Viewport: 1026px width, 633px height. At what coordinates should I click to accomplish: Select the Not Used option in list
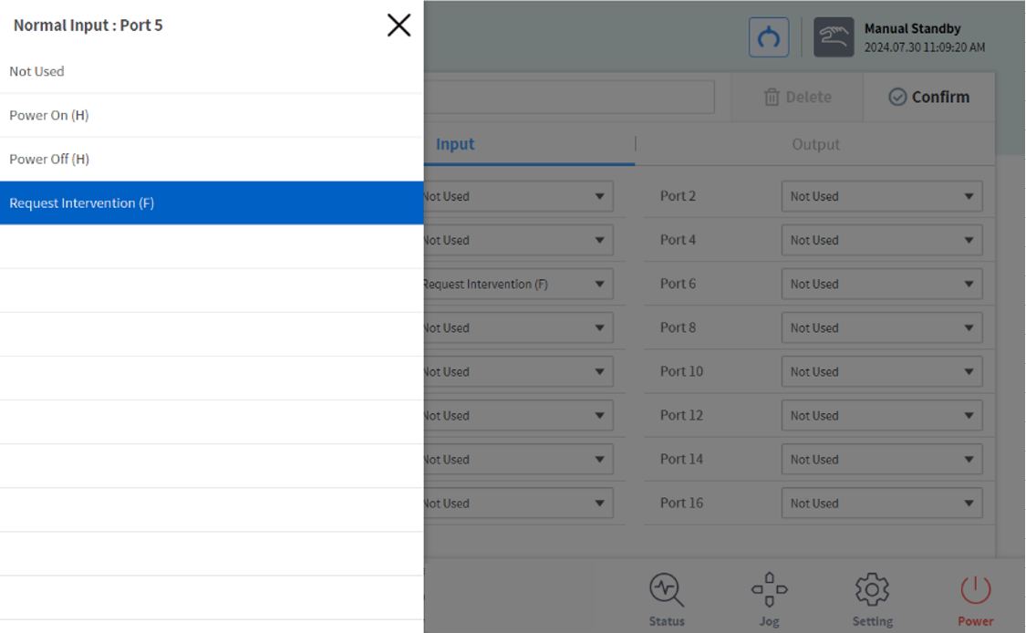click(x=212, y=71)
